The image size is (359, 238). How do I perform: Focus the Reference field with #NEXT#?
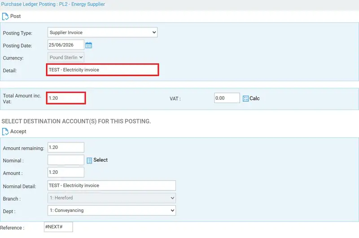coord(58,227)
